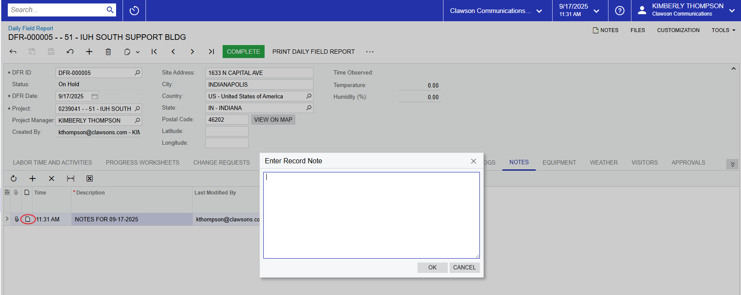741x295 pixels.
Task: Click the export to Excel grid icon
Action: (x=90, y=178)
